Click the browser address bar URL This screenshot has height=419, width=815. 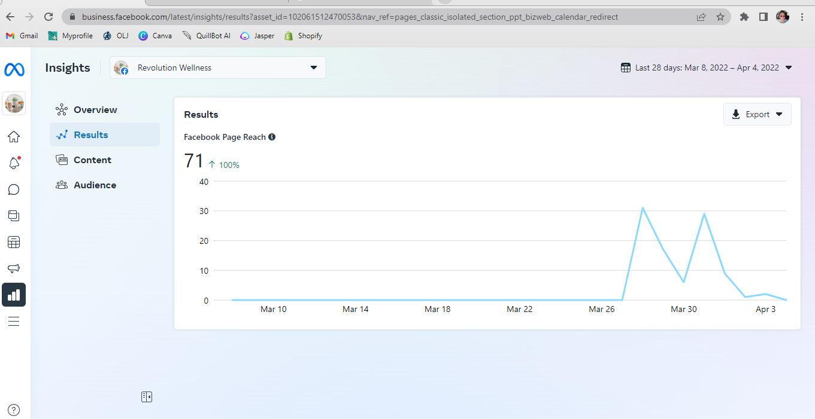click(x=350, y=17)
